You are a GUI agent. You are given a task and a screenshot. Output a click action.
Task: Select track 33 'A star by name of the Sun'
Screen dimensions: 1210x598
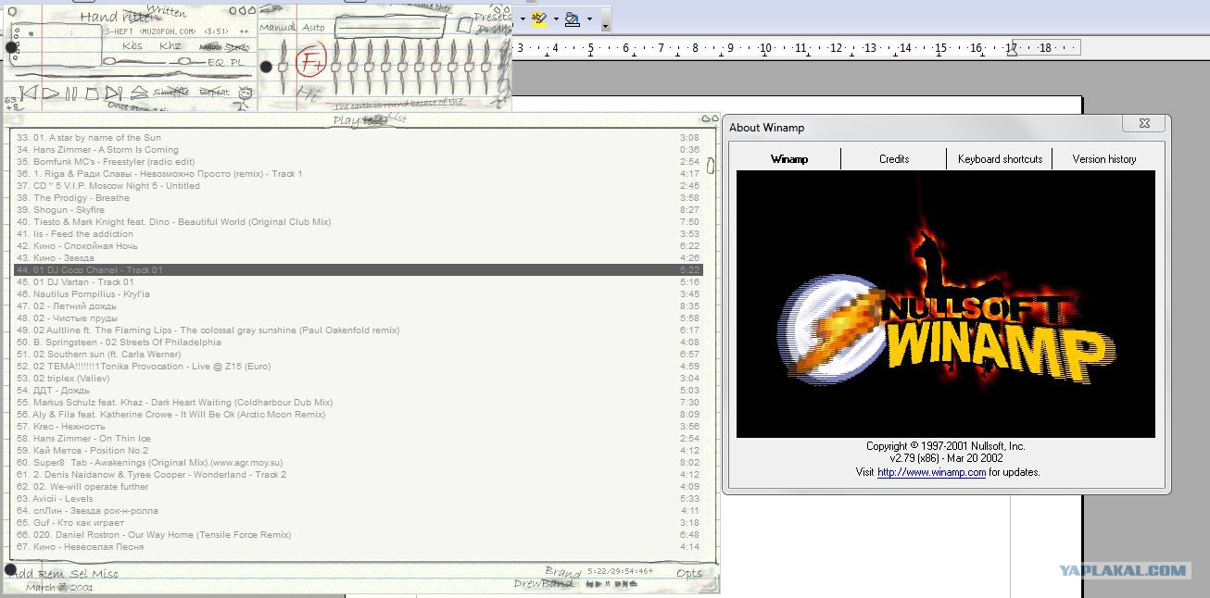click(358, 138)
